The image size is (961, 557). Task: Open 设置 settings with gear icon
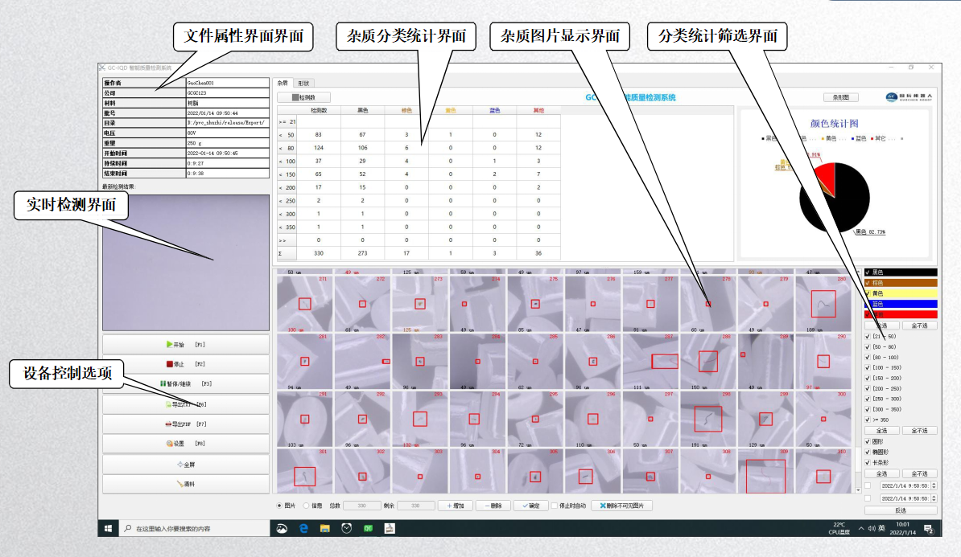click(185, 444)
